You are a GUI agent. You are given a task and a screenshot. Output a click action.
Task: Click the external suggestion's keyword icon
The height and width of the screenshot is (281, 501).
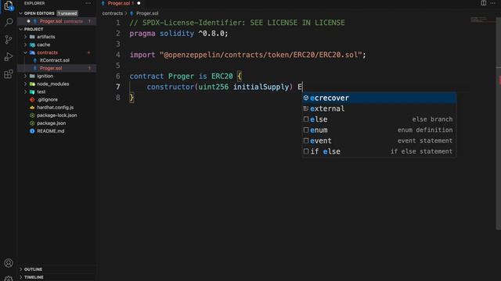pyautogui.click(x=306, y=108)
